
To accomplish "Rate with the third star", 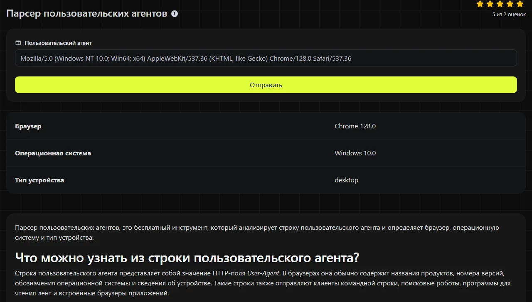I will (x=500, y=4).
